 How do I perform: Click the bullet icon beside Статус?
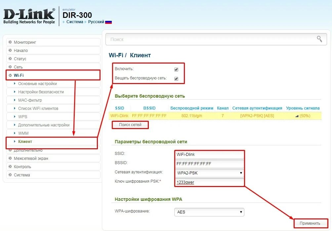click(x=10, y=59)
